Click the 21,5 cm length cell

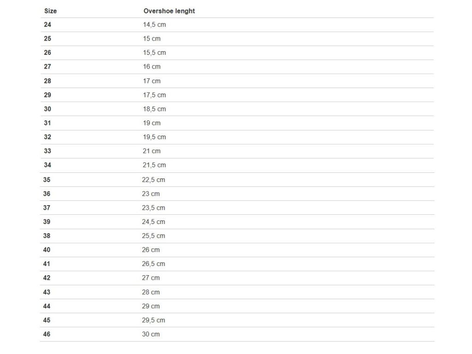point(154,165)
